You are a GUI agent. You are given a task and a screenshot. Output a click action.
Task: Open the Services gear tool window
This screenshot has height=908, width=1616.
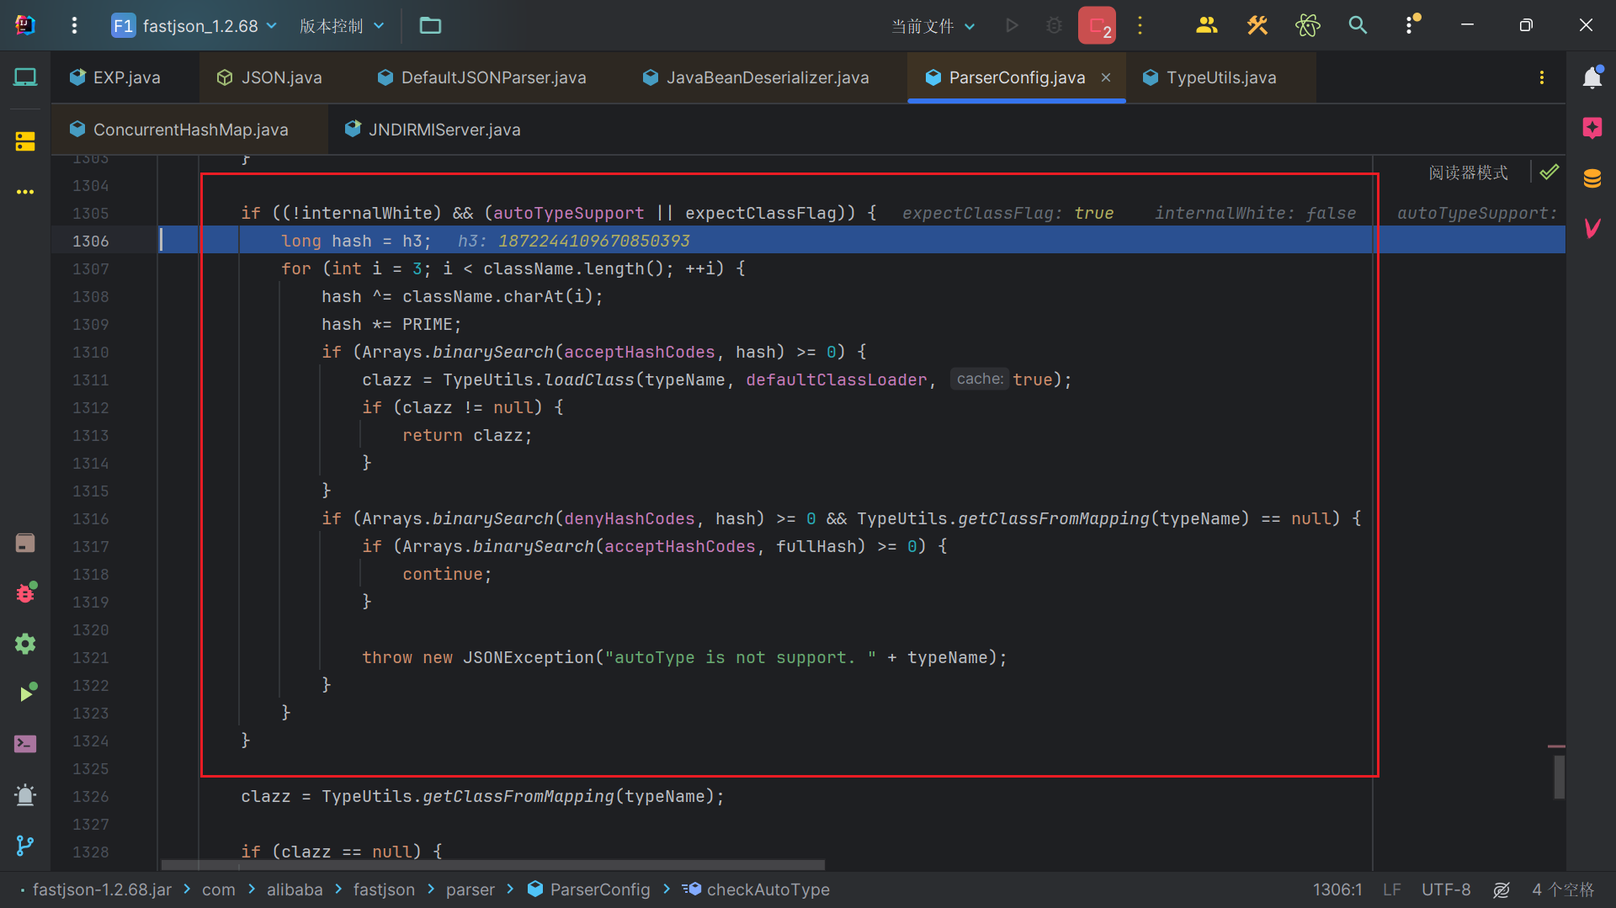click(25, 644)
